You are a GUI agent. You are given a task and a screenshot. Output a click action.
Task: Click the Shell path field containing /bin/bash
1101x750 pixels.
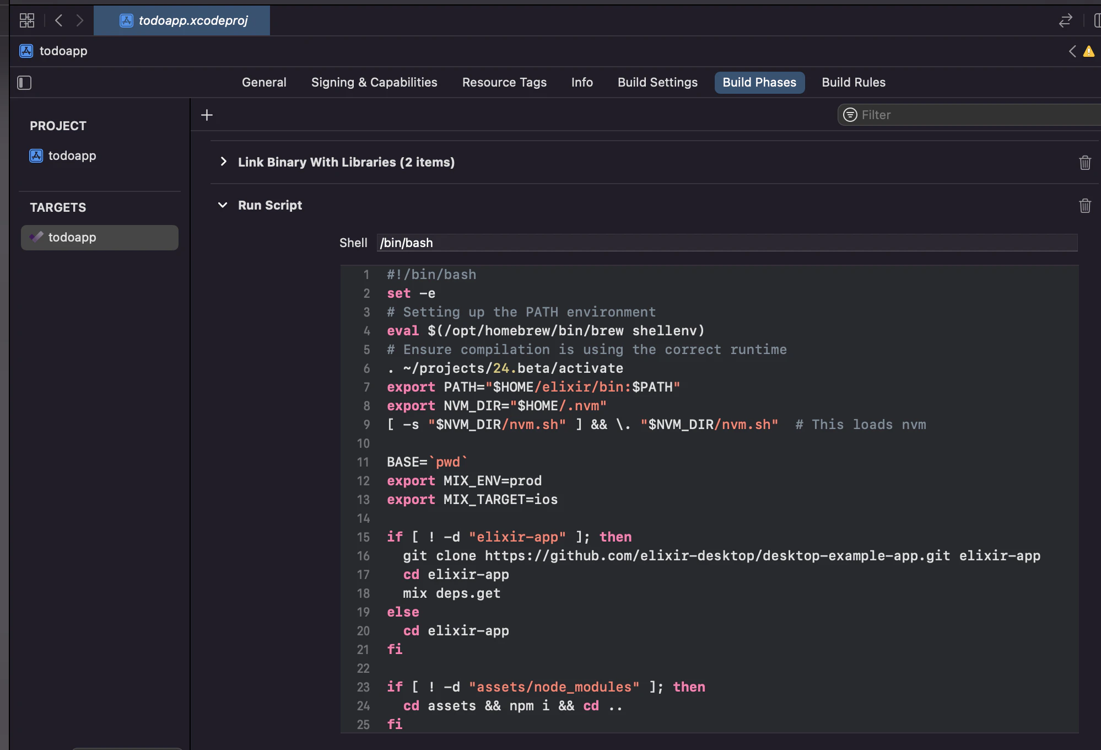pos(727,243)
